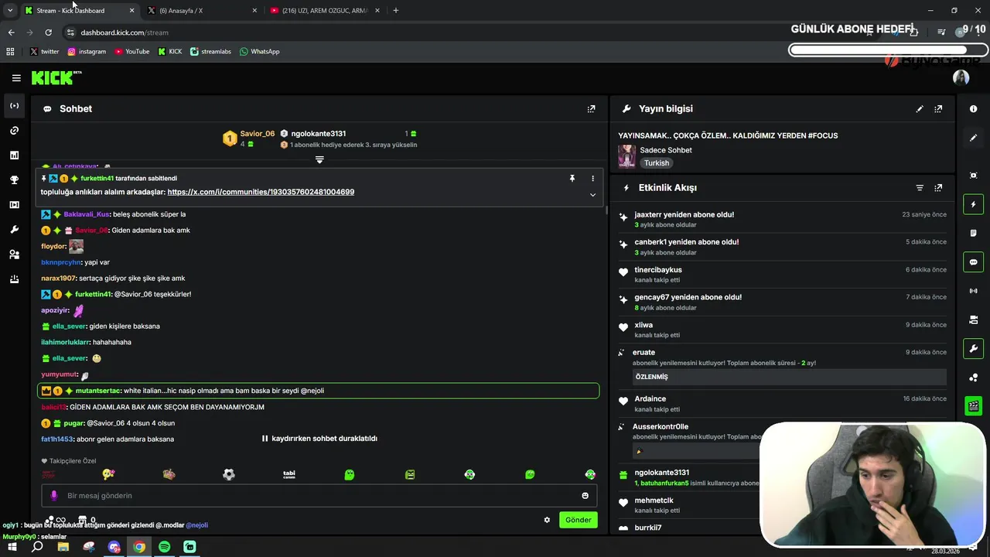This screenshot has width=990, height=557.
Task: Open chat settings gear icon
Action: click(x=547, y=520)
